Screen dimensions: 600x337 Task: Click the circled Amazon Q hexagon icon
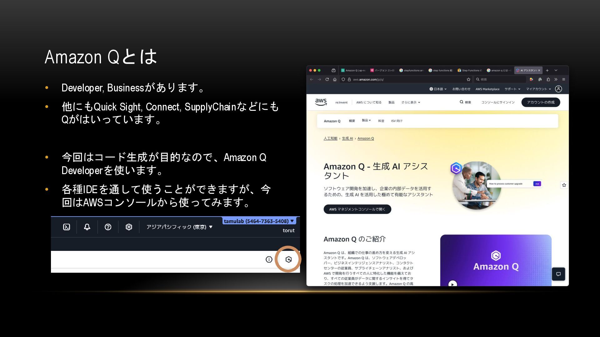[288, 259]
